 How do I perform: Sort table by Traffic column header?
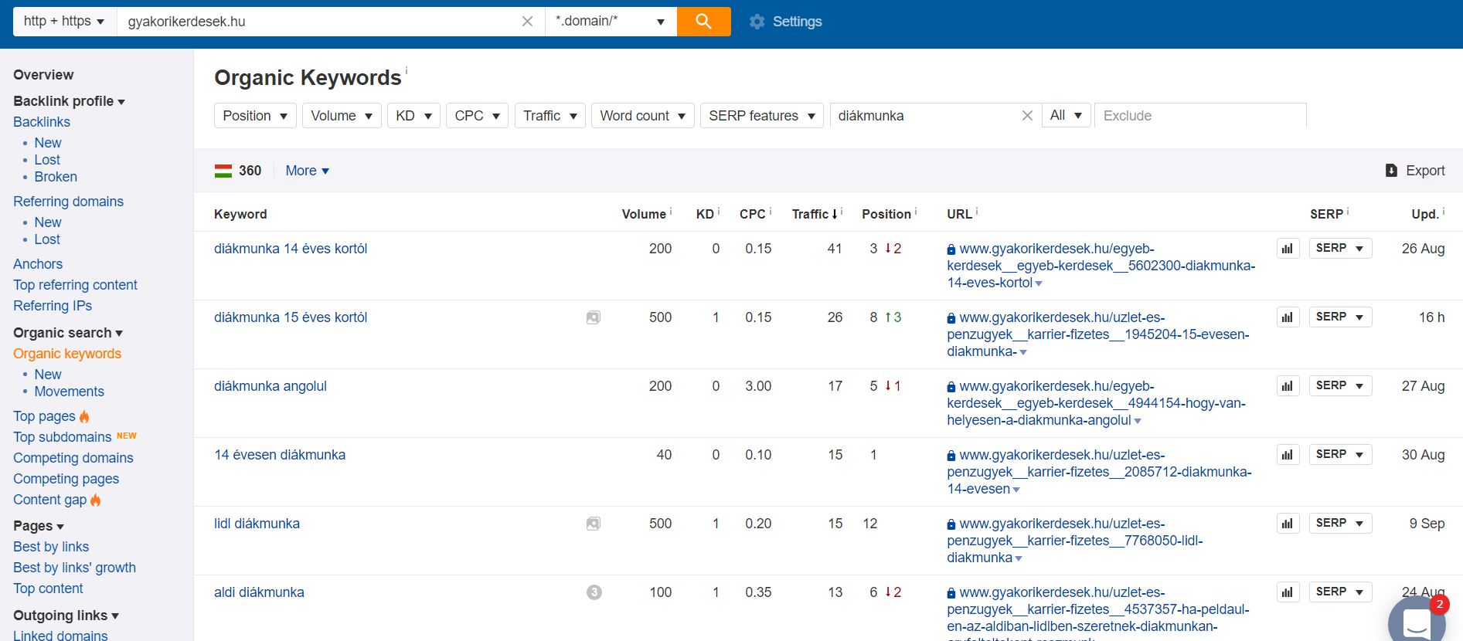(x=815, y=214)
